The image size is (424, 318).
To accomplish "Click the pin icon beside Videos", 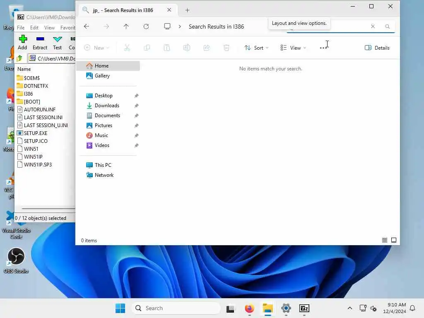I will (x=136, y=145).
